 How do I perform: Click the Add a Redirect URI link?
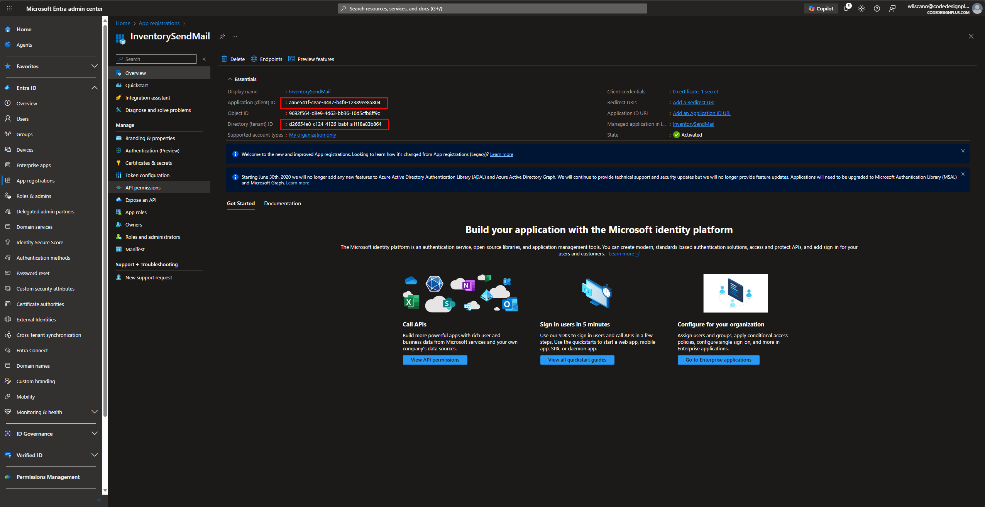pyautogui.click(x=694, y=102)
